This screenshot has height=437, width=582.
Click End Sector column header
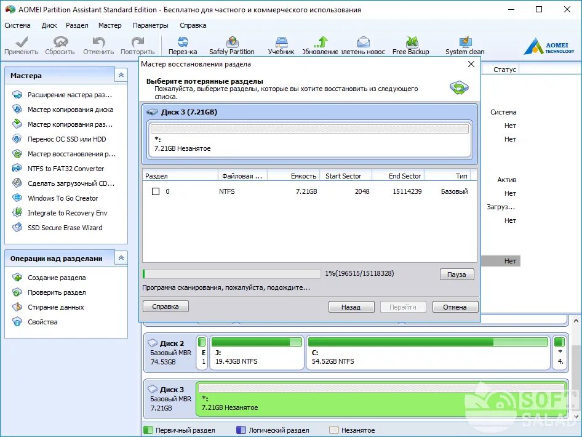click(398, 176)
